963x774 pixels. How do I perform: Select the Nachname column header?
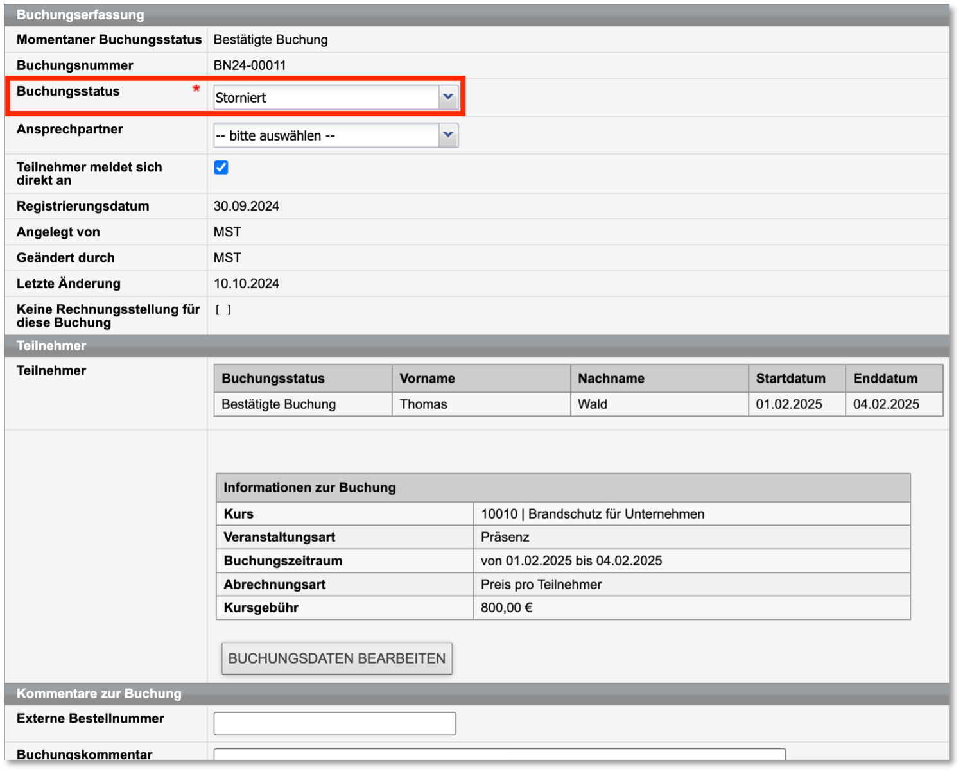pyautogui.click(x=611, y=379)
